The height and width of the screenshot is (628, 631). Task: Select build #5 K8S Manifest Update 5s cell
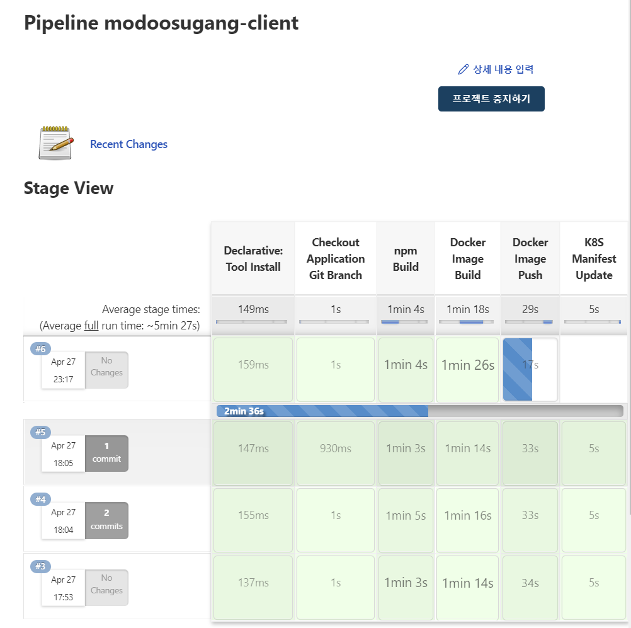594,453
